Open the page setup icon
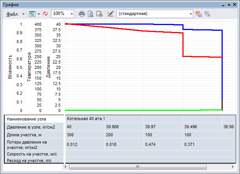The image size is (240, 174). (x=99, y=13)
